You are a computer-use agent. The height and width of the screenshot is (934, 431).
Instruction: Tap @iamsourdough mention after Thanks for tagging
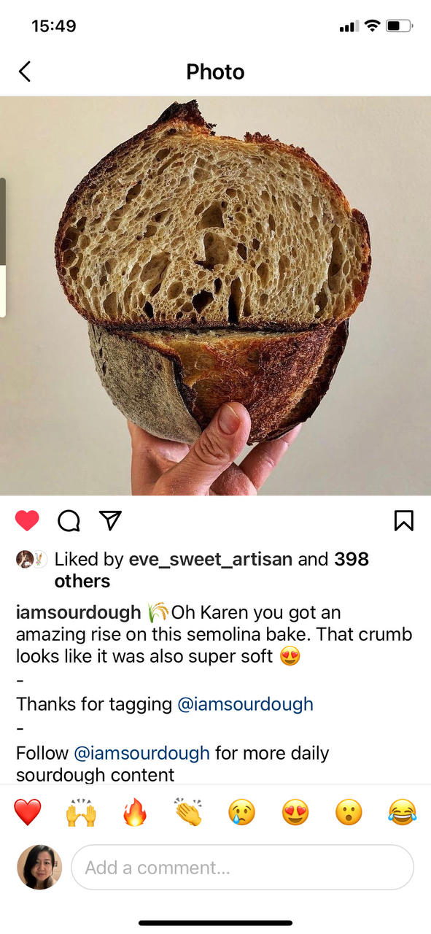(x=246, y=704)
